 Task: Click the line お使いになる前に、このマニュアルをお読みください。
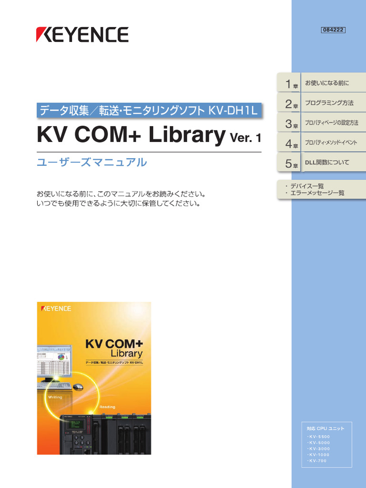[x=121, y=194]
